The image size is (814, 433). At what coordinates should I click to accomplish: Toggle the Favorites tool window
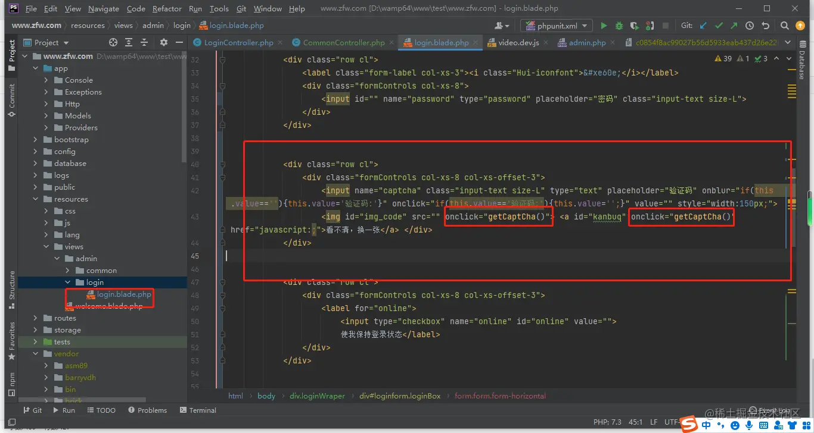11,341
